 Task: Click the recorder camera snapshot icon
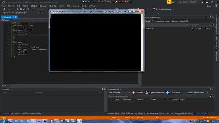pos(126,2)
